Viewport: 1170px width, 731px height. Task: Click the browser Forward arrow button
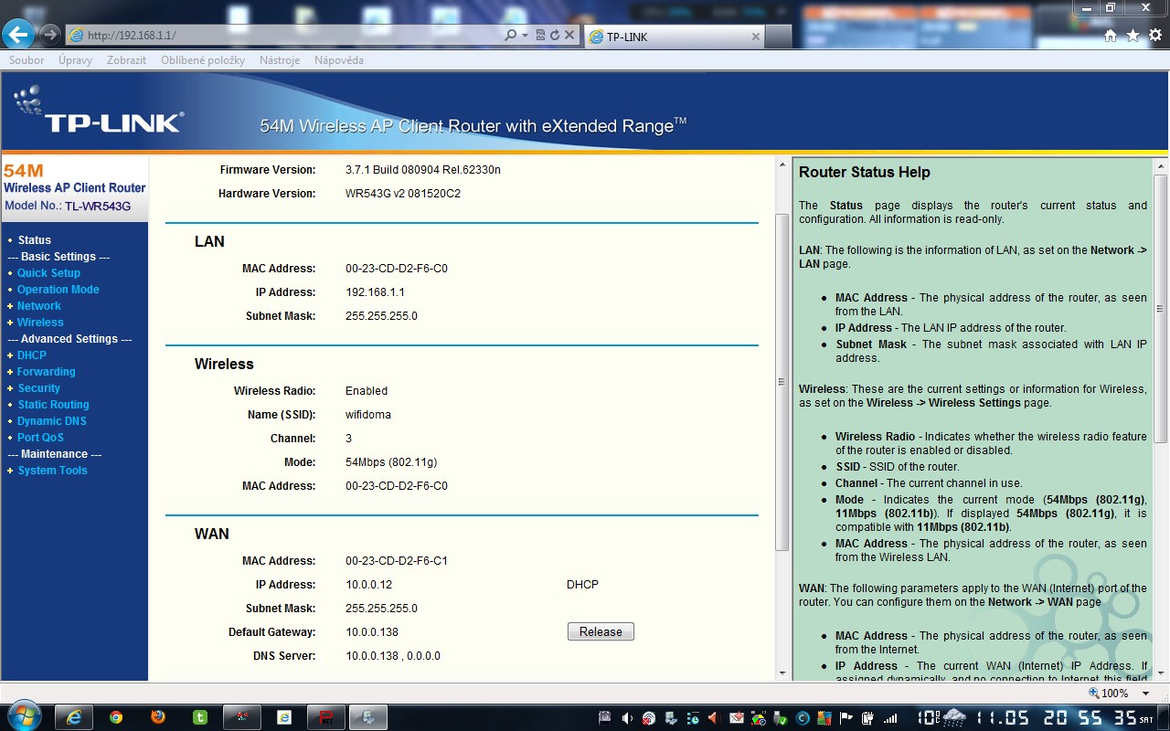tap(50, 35)
